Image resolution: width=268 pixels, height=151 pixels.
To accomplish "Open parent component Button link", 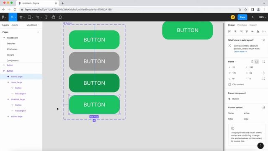I will [235, 99].
